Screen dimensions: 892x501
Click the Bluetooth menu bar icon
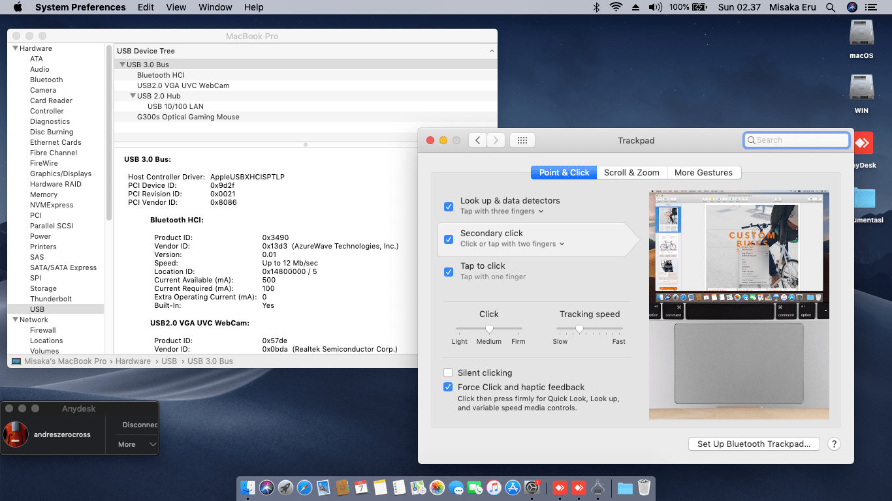pyautogui.click(x=596, y=7)
